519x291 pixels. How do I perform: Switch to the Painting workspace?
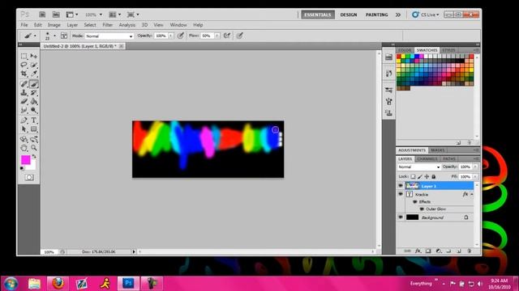point(376,15)
